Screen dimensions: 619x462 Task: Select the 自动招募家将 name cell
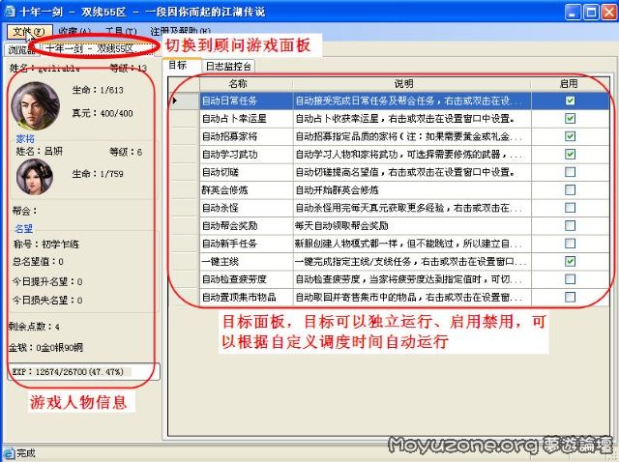click(x=246, y=136)
